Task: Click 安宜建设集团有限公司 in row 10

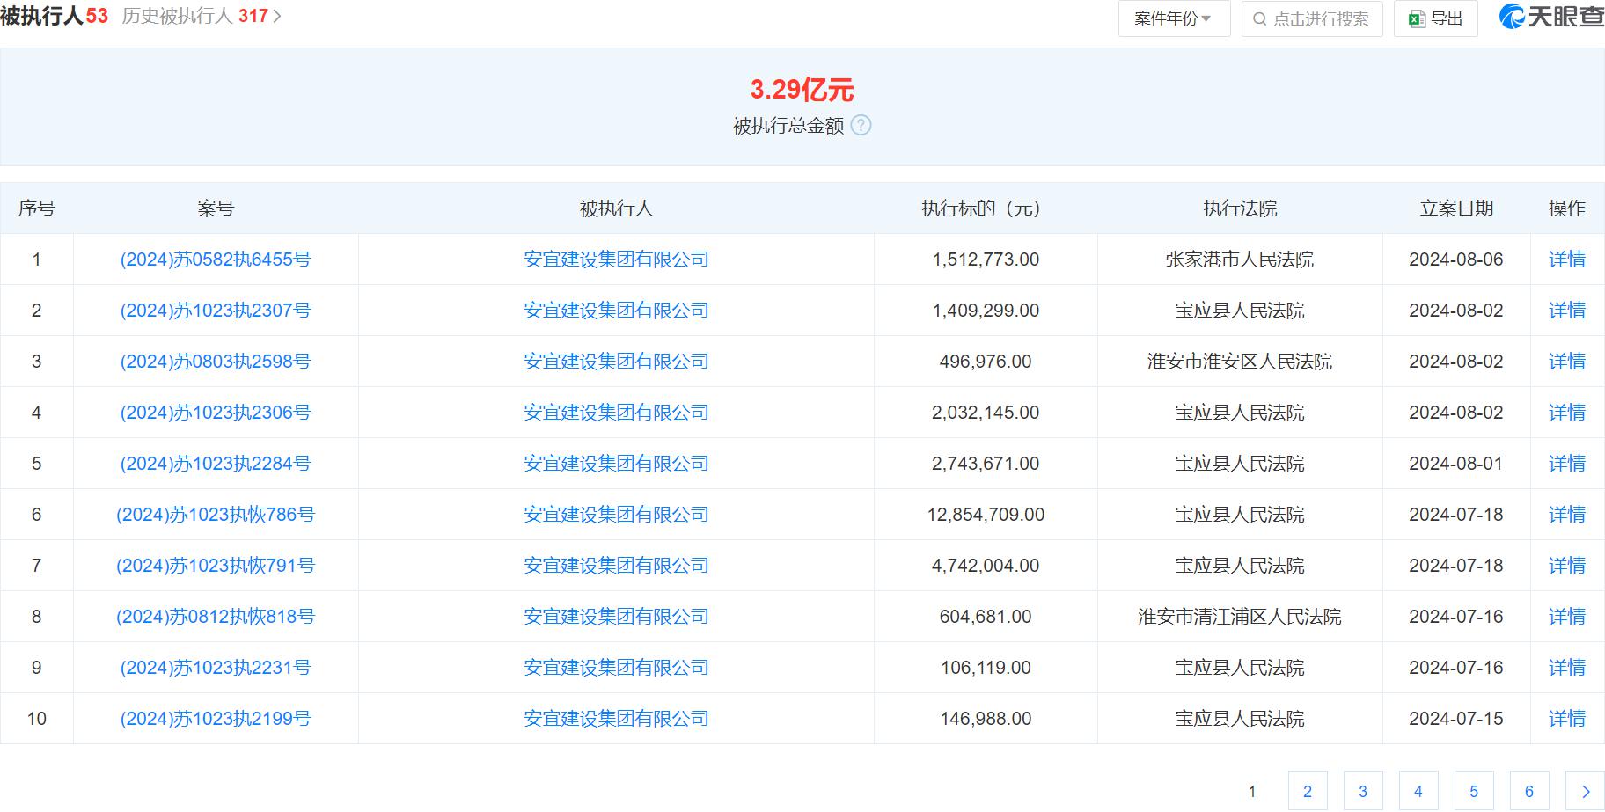Action: [616, 719]
